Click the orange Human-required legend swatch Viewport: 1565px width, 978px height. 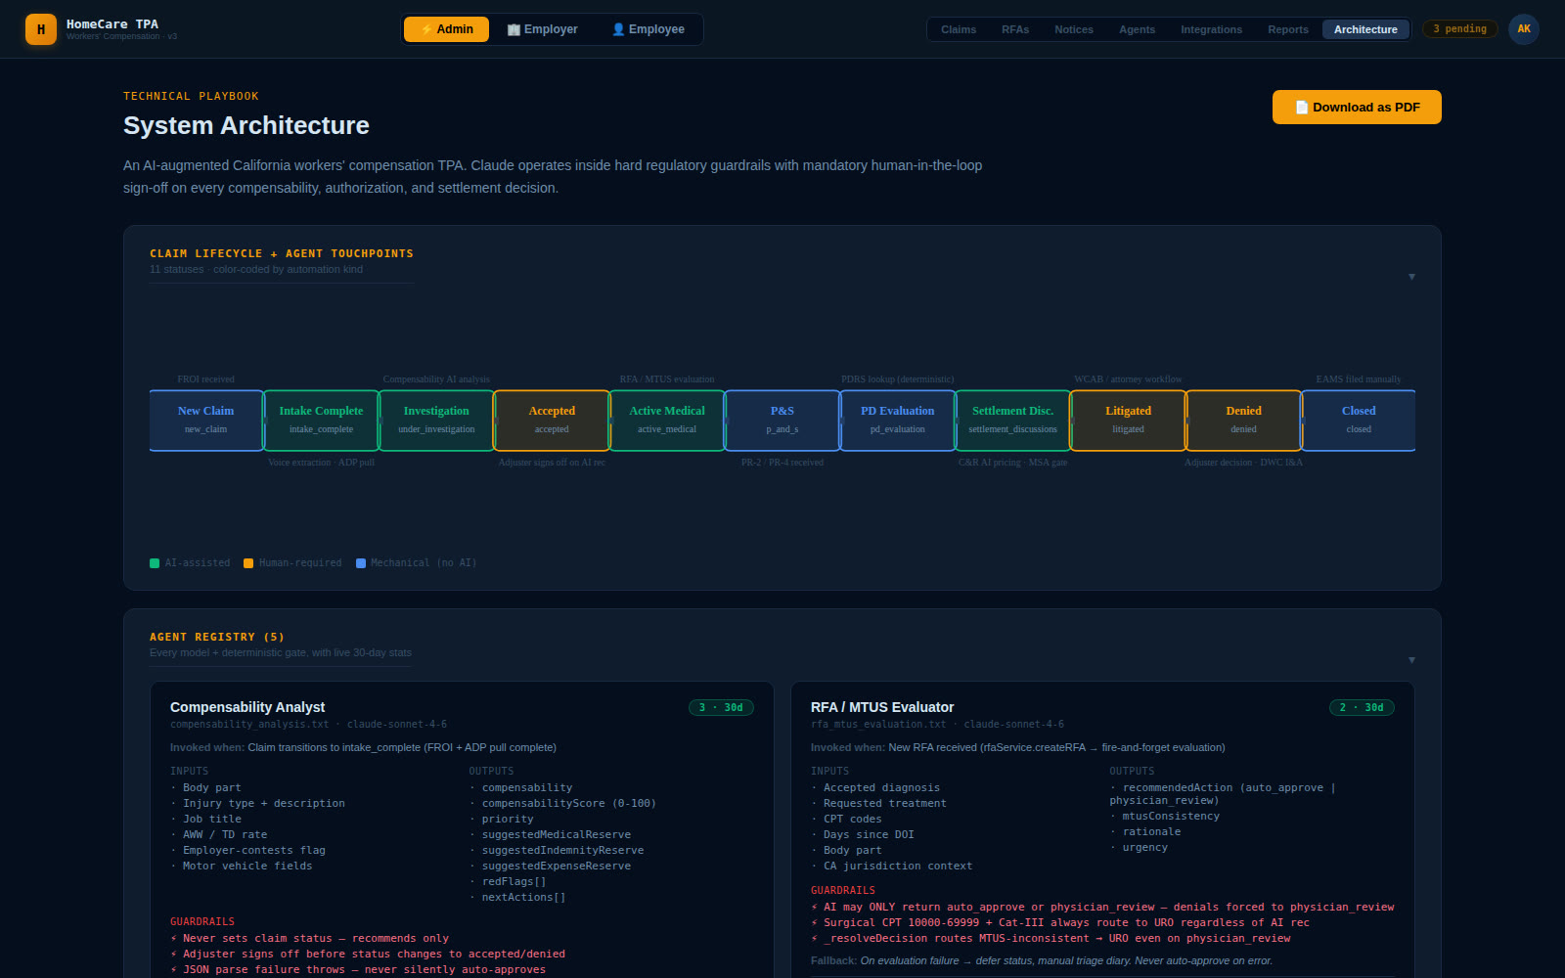point(248,563)
